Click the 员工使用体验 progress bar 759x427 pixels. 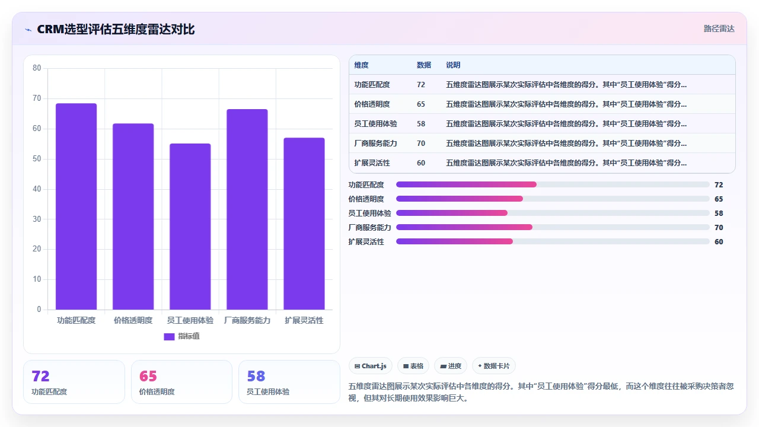553,213
